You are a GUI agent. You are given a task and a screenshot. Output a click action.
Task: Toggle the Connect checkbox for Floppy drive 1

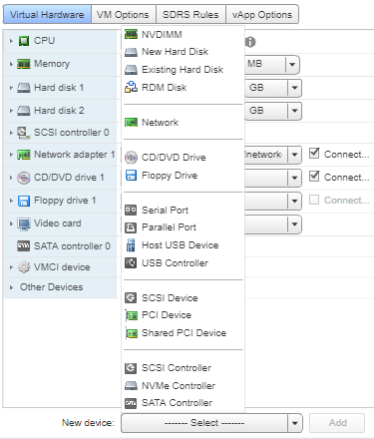314,200
